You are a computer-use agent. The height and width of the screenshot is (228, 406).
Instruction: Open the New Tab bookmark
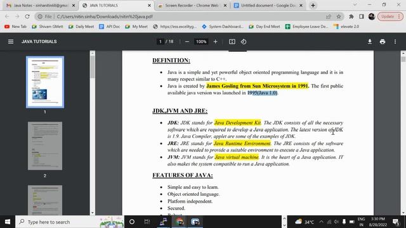tap(15, 27)
